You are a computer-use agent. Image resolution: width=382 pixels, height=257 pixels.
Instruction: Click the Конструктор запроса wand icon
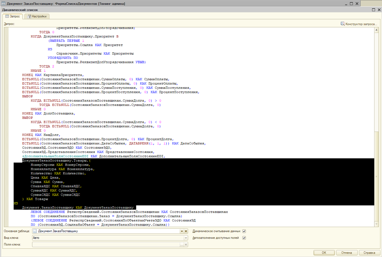(x=343, y=24)
